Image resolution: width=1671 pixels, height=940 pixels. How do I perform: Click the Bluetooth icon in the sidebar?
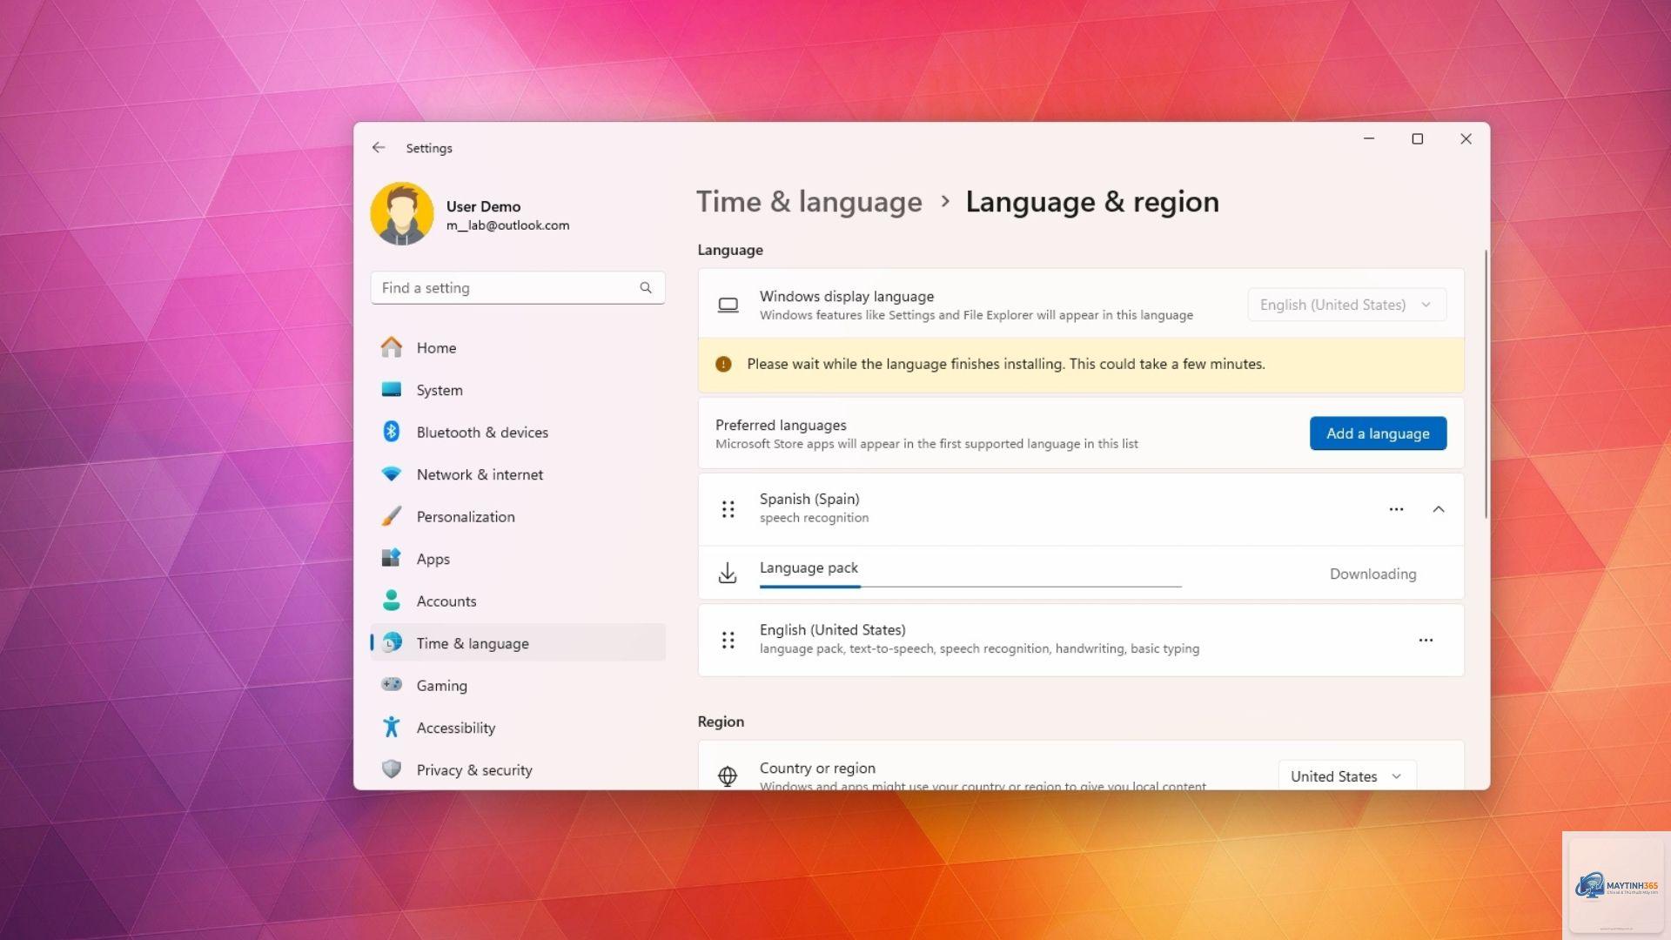(392, 432)
